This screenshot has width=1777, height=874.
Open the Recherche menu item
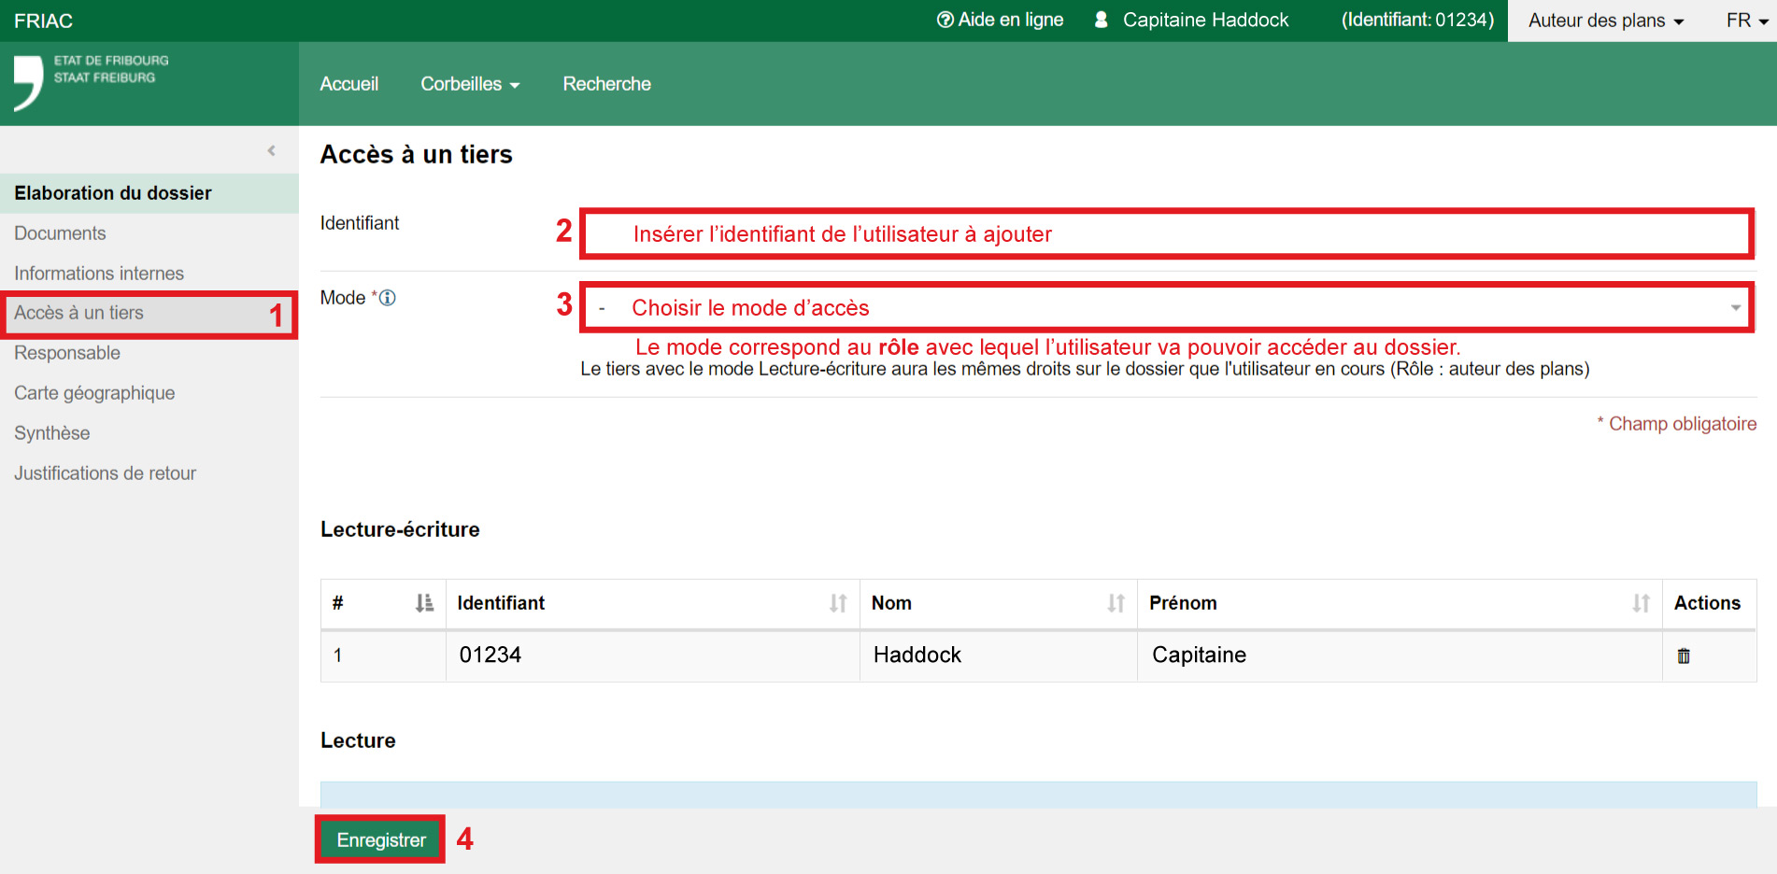pos(606,84)
